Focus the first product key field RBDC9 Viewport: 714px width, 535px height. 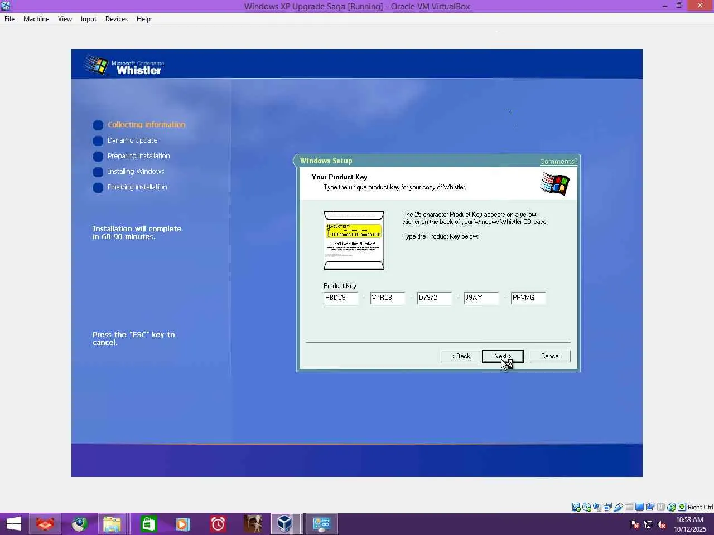pos(341,298)
